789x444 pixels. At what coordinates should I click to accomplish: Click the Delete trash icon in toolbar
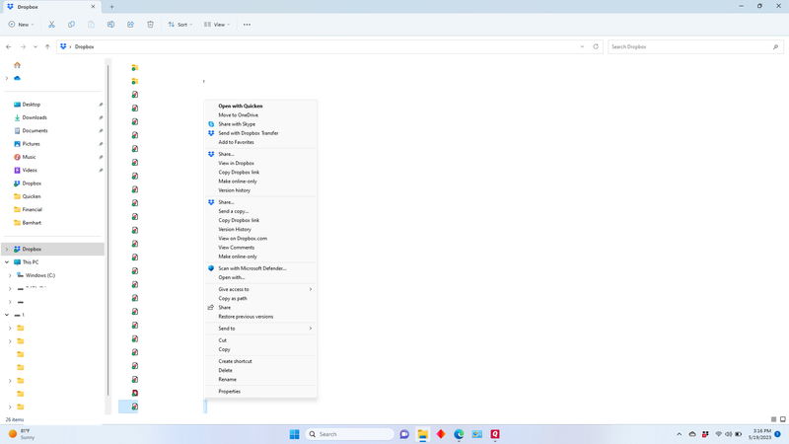150,24
